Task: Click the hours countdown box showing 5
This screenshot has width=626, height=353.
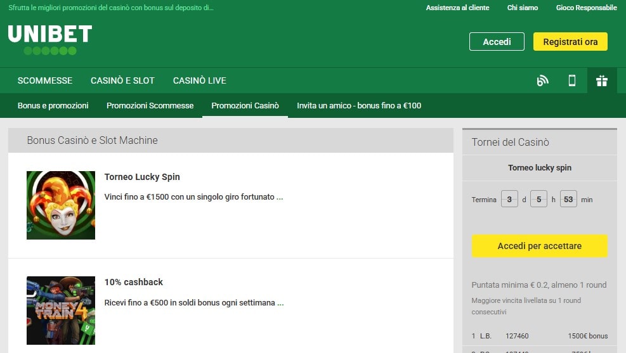Action: [538, 199]
